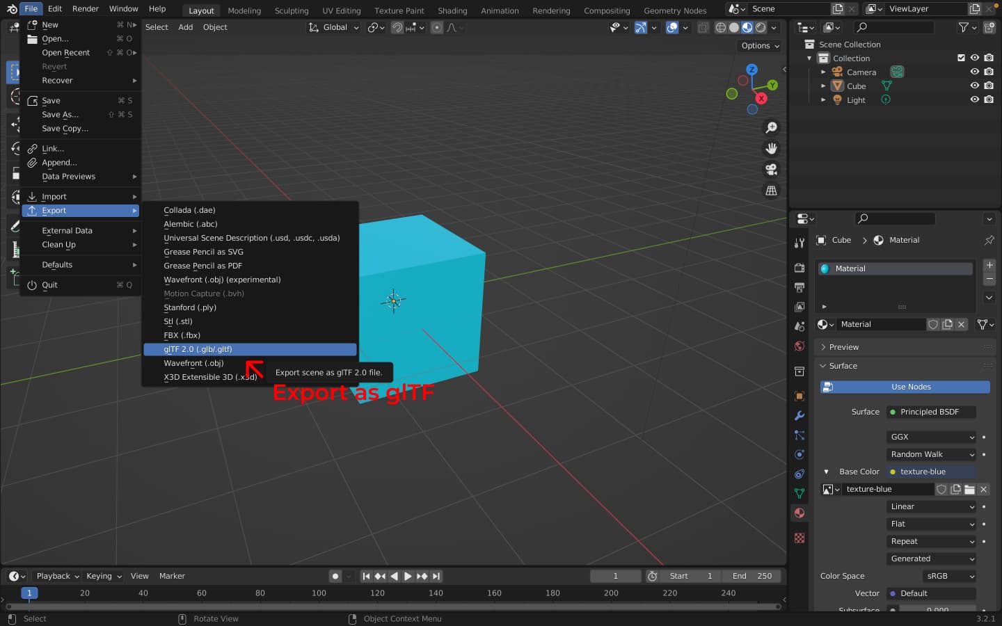Open the Particles properties tab icon

coord(800,435)
